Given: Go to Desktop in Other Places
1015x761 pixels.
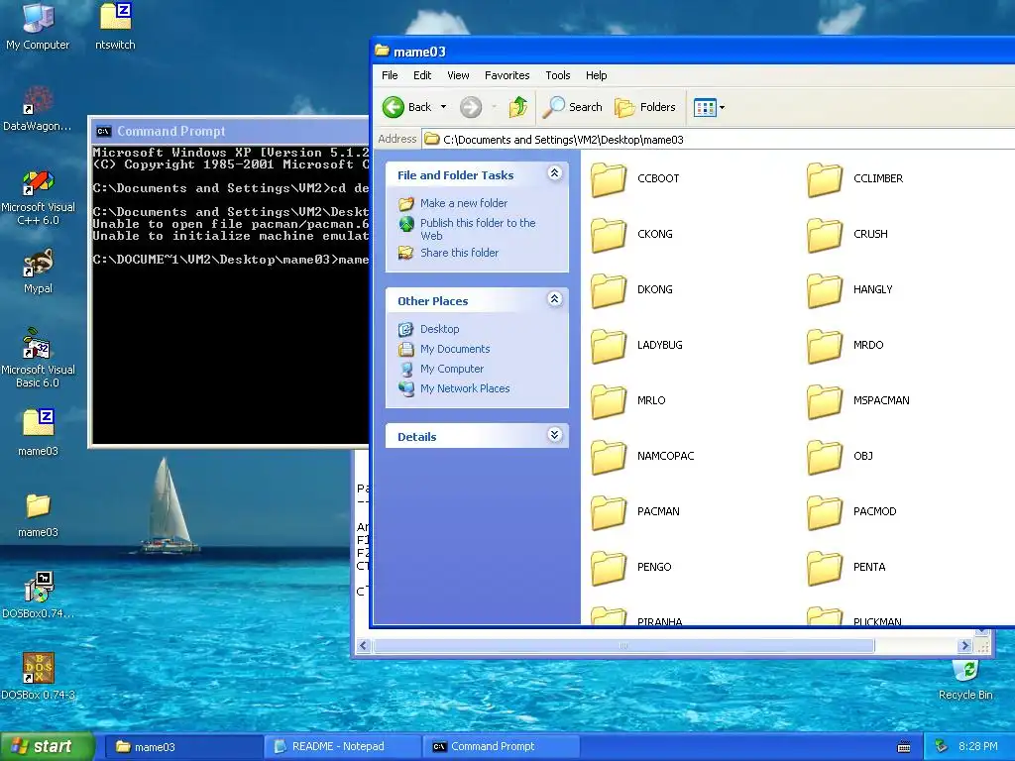Looking at the screenshot, I should click(439, 329).
